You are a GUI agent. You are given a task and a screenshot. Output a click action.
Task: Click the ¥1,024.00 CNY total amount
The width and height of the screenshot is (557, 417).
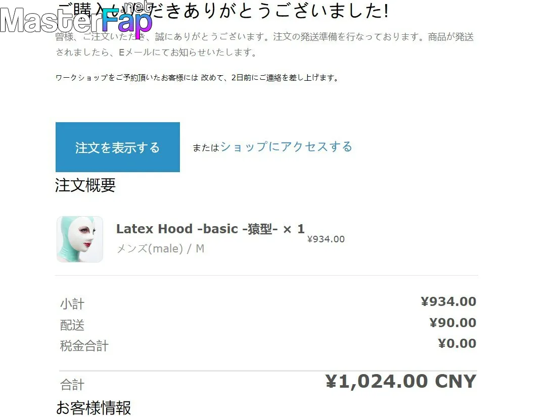[x=401, y=382]
